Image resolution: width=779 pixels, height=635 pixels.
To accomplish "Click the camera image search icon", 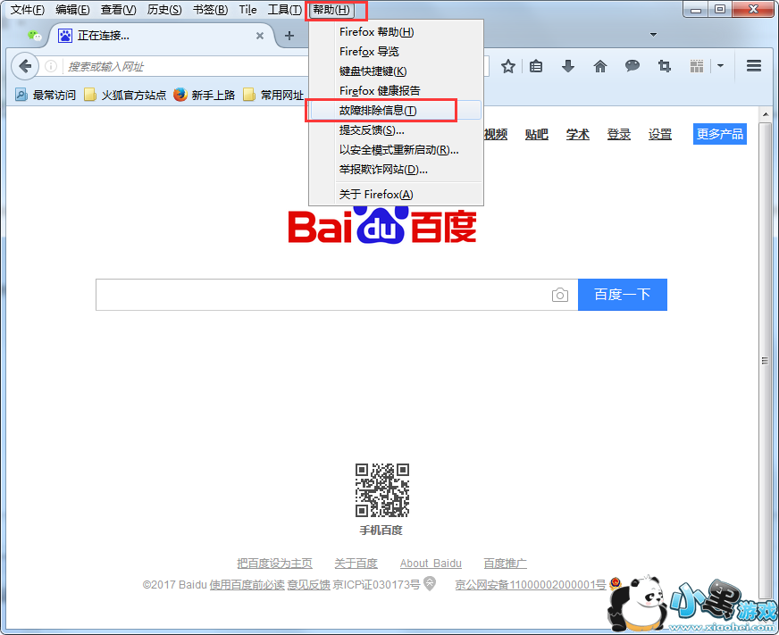I will [x=560, y=295].
